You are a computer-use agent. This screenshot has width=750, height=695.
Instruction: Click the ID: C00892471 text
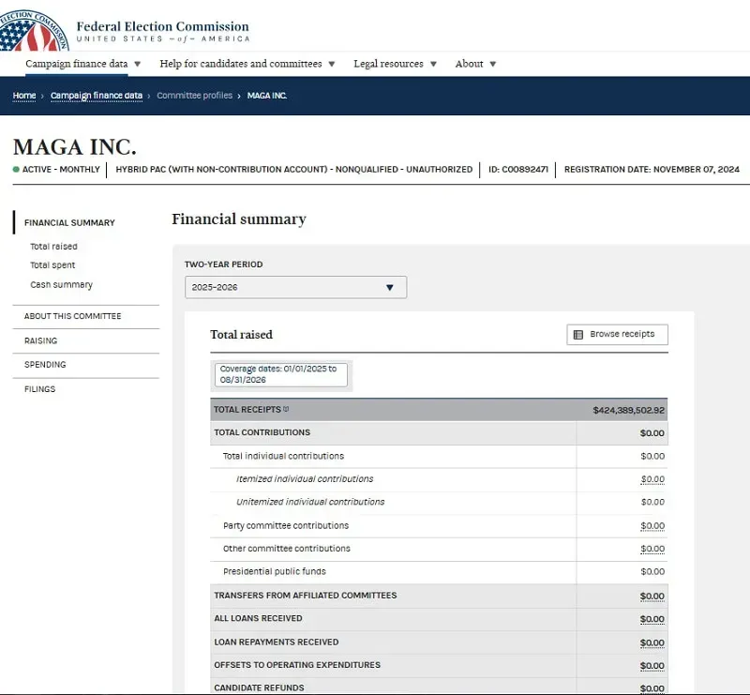point(518,169)
